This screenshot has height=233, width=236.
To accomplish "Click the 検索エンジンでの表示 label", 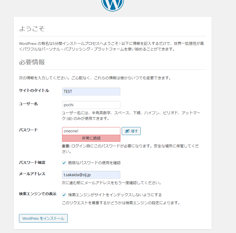I will [38, 194].
